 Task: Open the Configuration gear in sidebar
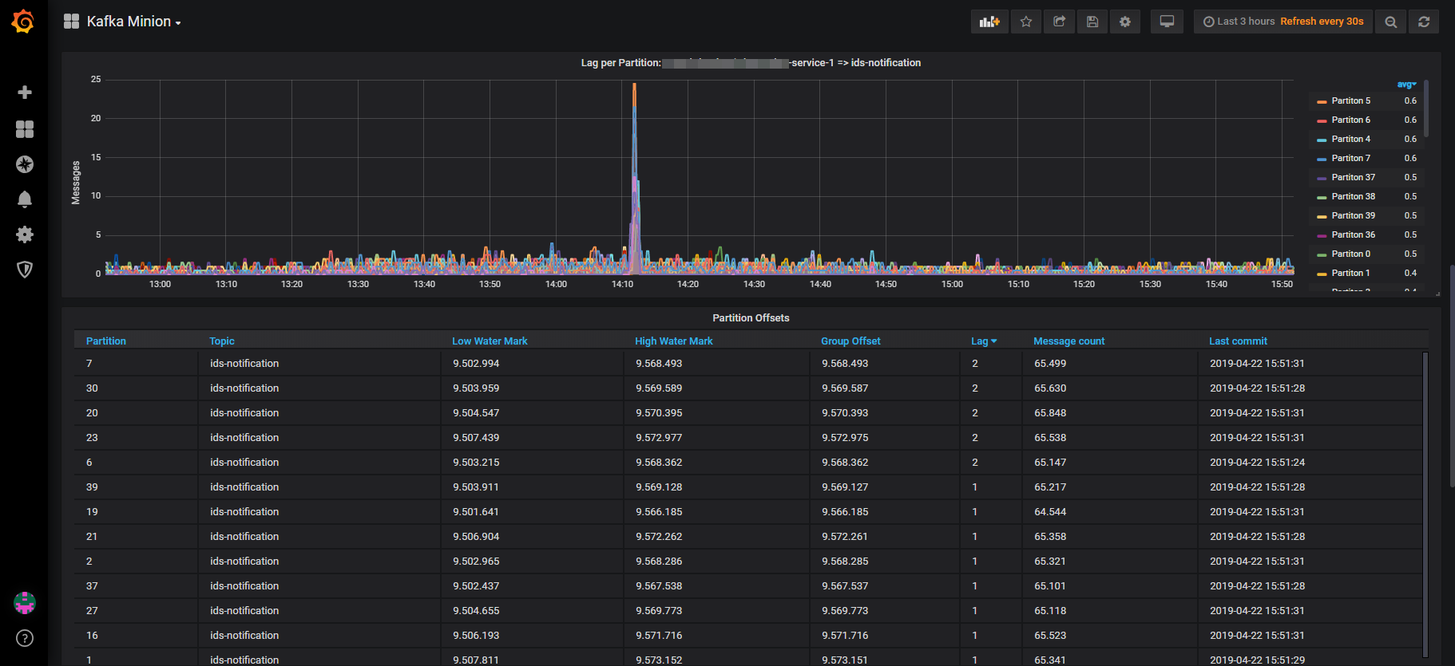25,234
